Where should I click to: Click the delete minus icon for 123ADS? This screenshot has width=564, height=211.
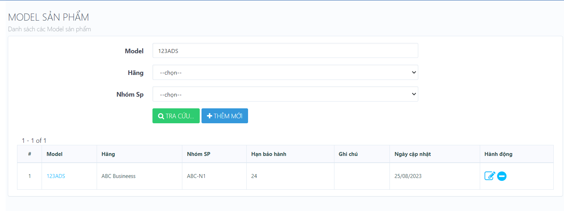[x=502, y=176]
